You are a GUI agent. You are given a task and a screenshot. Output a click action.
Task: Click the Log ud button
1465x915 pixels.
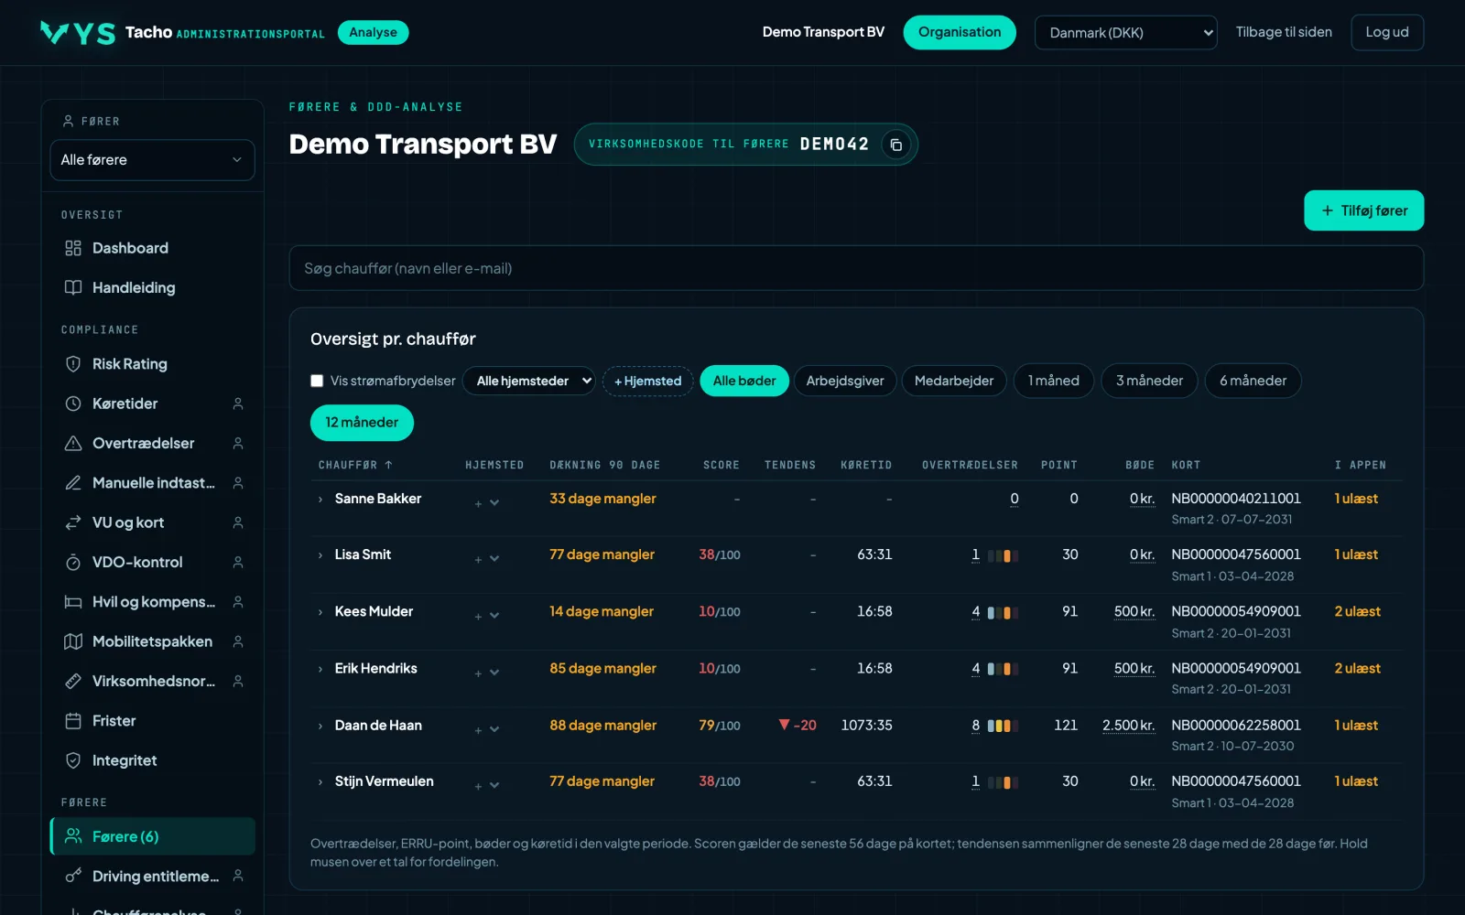(x=1387, y=32)
